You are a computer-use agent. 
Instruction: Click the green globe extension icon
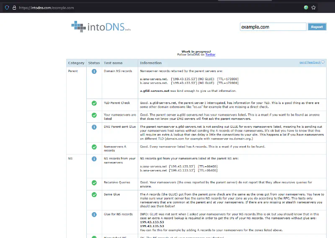point(306,8)
